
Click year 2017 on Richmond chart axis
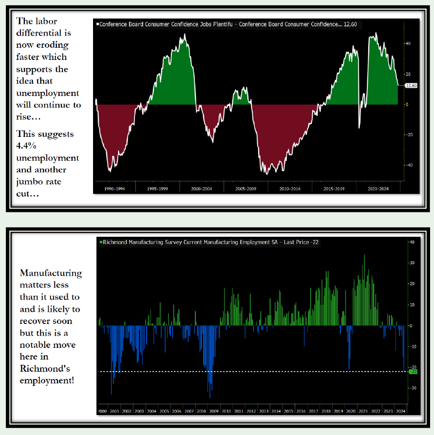314,411
